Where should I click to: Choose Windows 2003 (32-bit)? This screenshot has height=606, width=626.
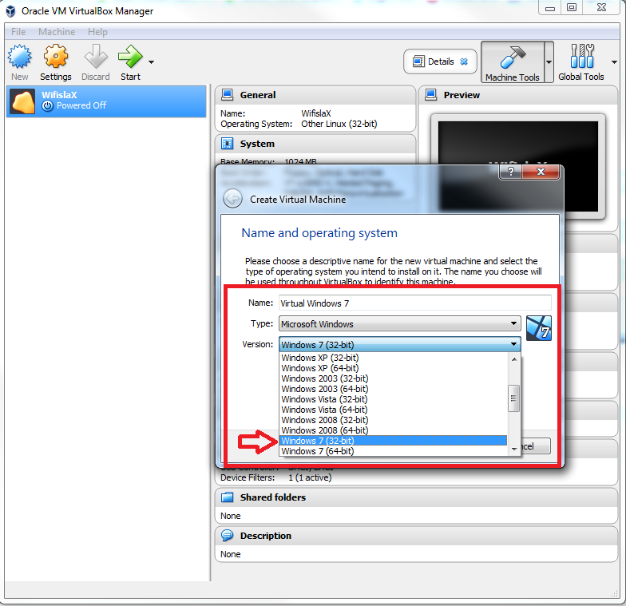393,378
